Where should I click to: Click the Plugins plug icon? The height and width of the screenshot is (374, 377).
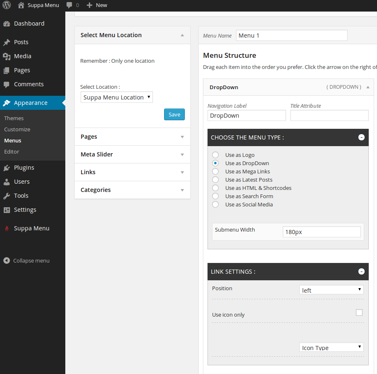click(7, 168)
